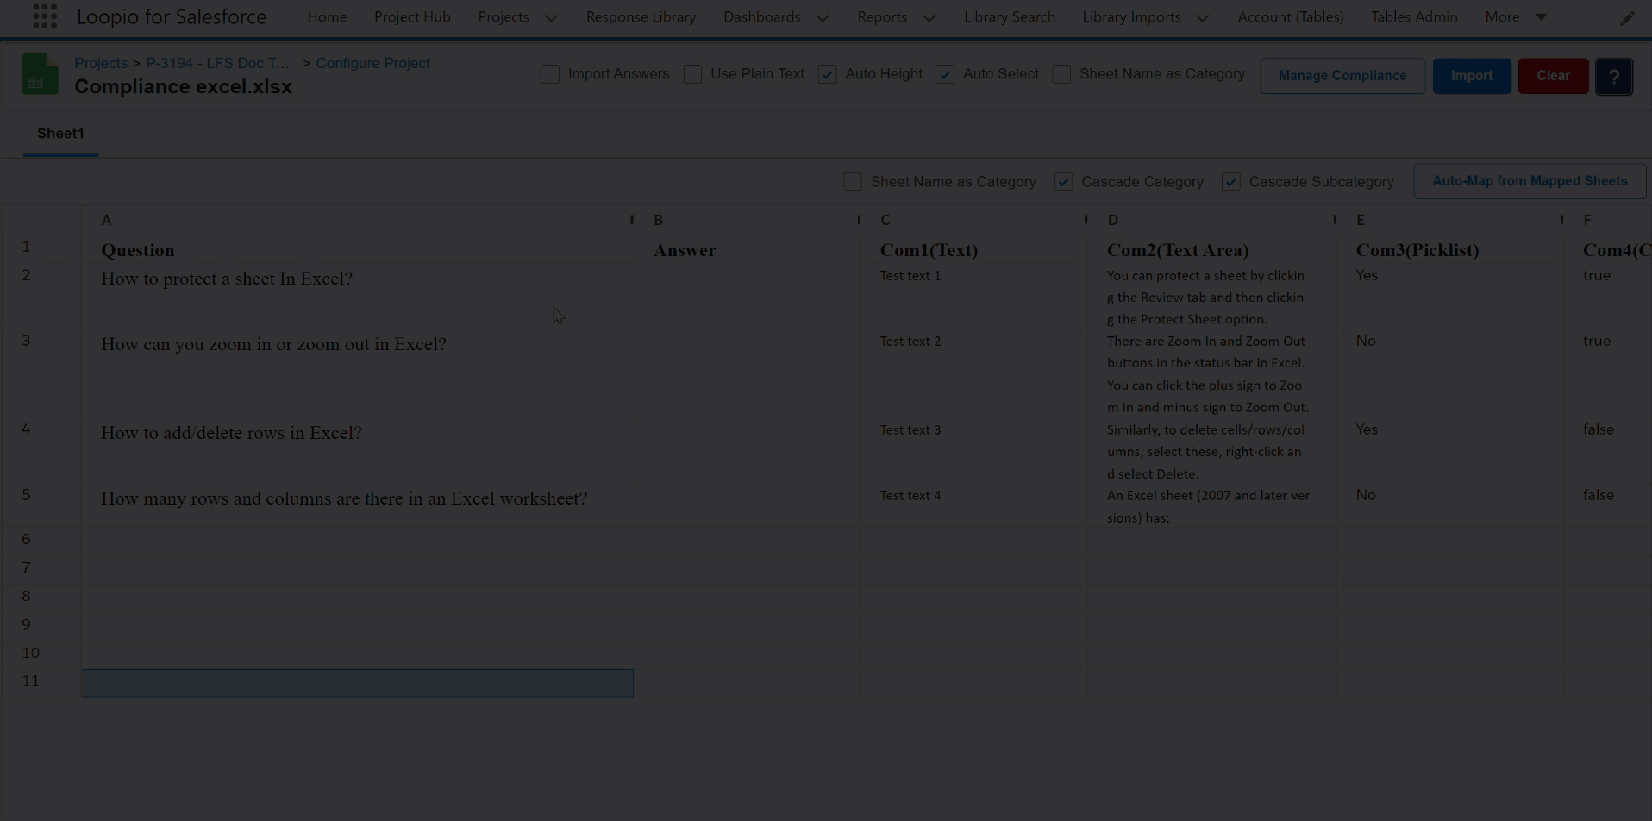Select the 'Test text 4' cell

pyautogui.click(x=974, y=505)
